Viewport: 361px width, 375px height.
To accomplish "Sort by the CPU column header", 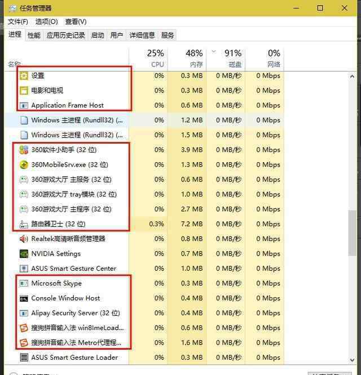I will point(148,59).
